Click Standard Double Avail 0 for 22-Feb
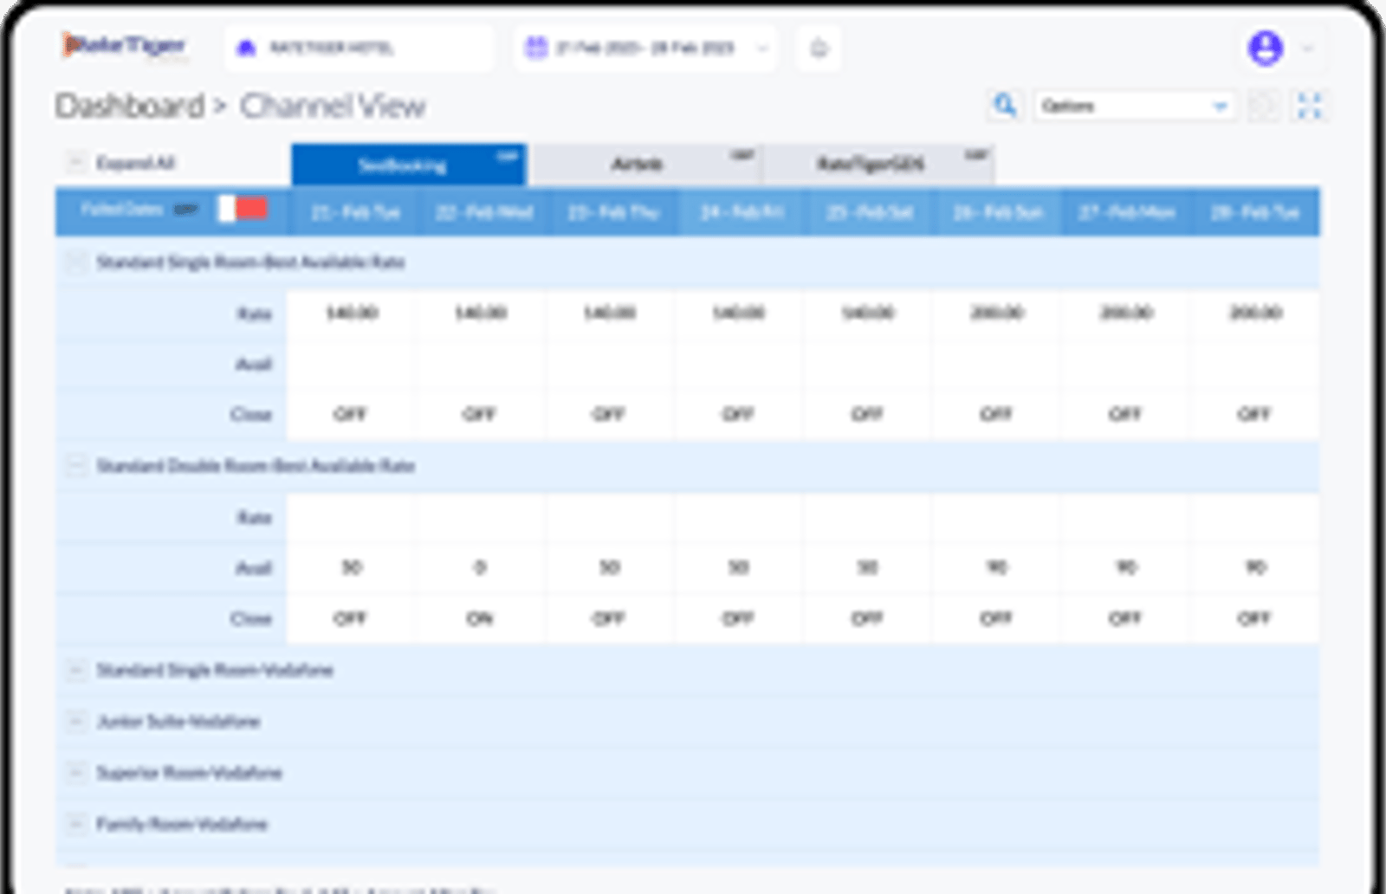This screenshot has width=1386, height=894. (x=480, y=567)
